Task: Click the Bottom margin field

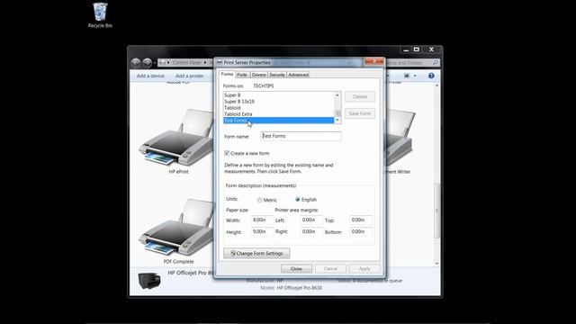Action: 361,232
